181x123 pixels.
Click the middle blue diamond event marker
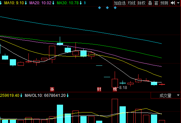[x=107, y=8]
